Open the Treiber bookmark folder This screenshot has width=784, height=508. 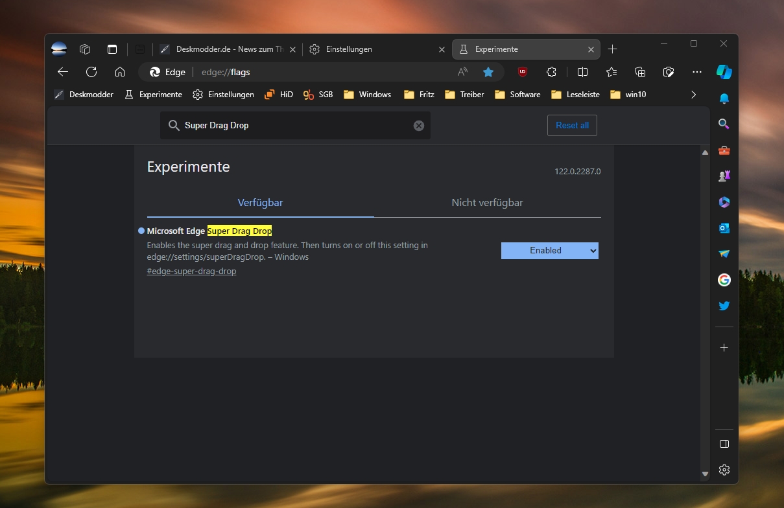point(464,95)
